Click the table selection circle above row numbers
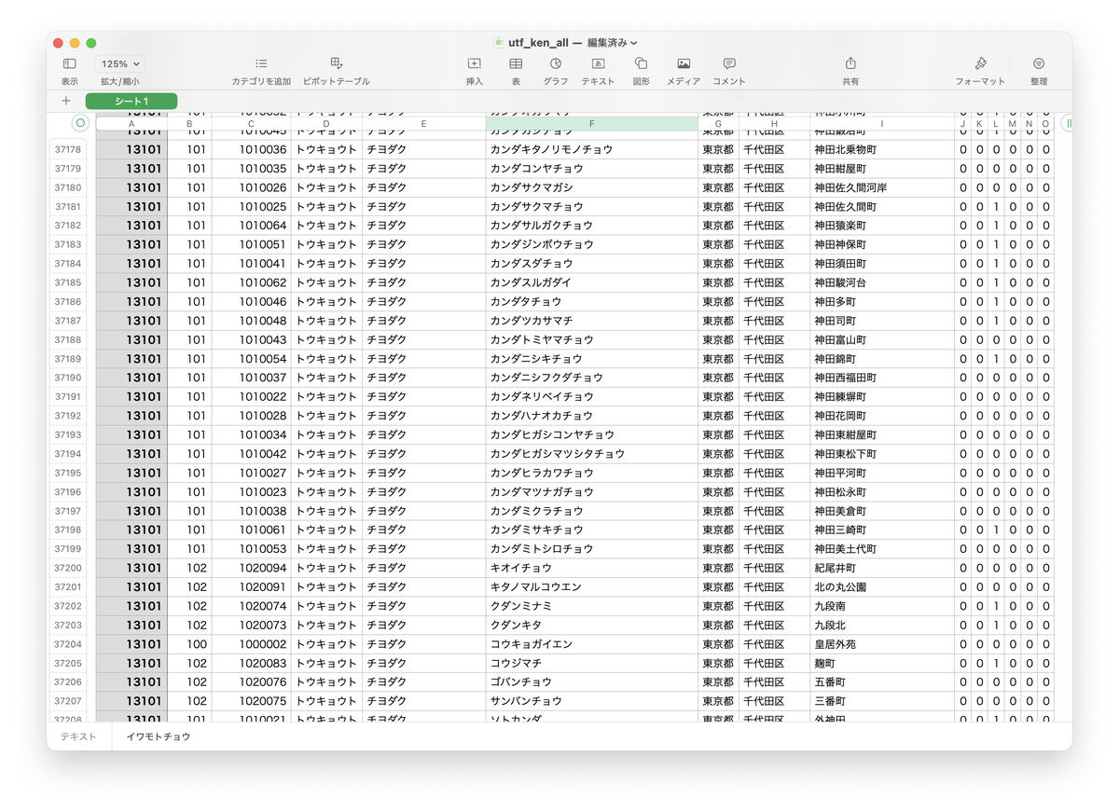This screenshot has height=812, width=1119. 80,123
